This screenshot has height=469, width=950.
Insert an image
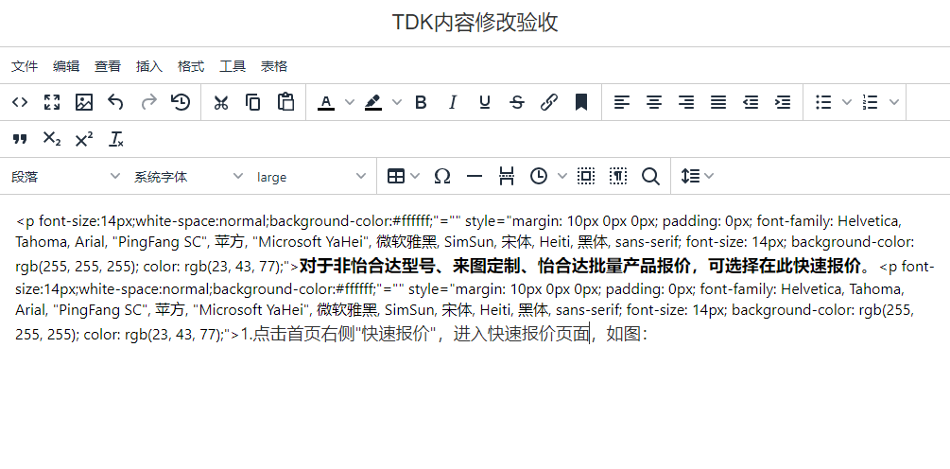coord(83,102)
